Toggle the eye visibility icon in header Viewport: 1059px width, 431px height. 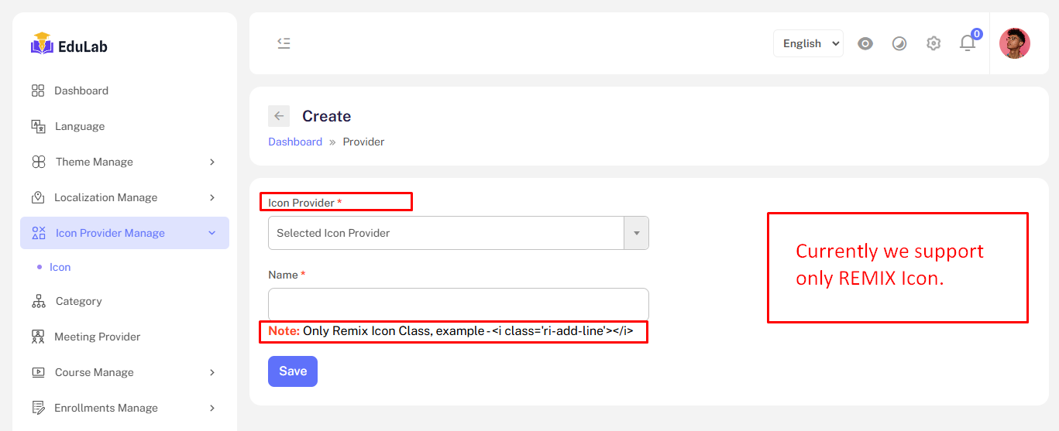click(x=865, y=43)
